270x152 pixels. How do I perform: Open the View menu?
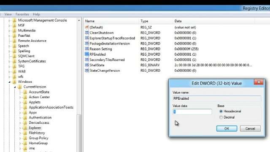(x=8, y=14)
